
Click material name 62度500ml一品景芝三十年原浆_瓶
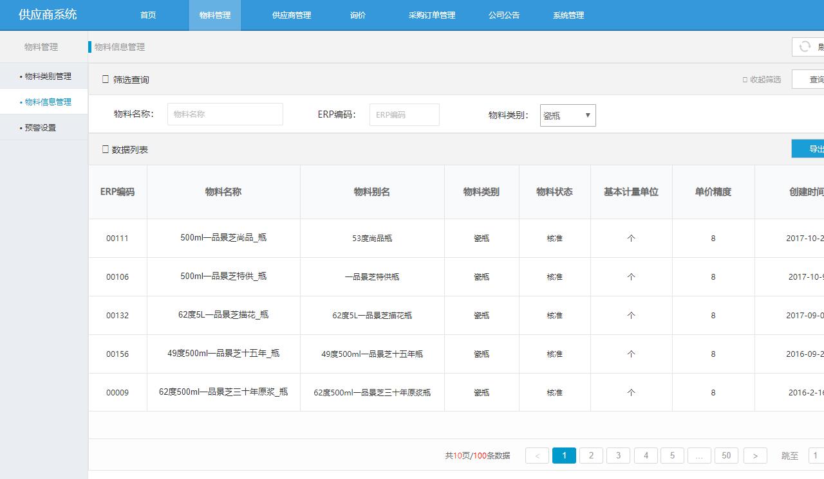tap(223, 392)
